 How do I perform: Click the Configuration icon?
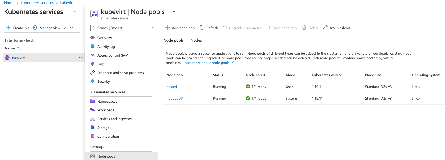click(x=93, y=136)
